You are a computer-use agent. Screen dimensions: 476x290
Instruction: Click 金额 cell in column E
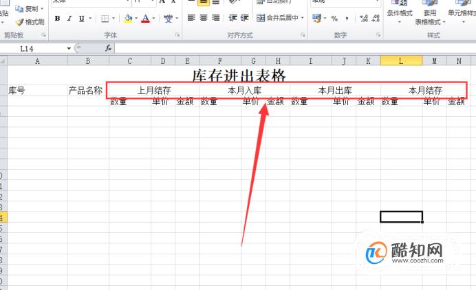[187, 101]
